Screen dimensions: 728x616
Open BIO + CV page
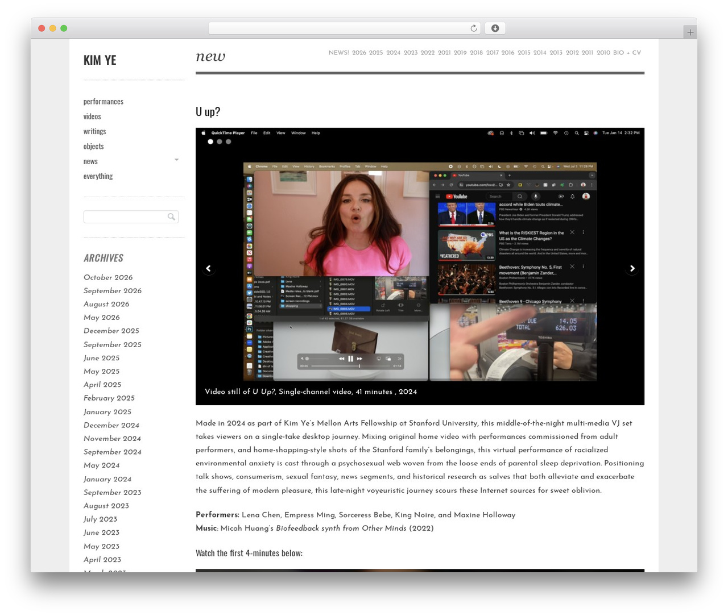click(x=627, y=53)
